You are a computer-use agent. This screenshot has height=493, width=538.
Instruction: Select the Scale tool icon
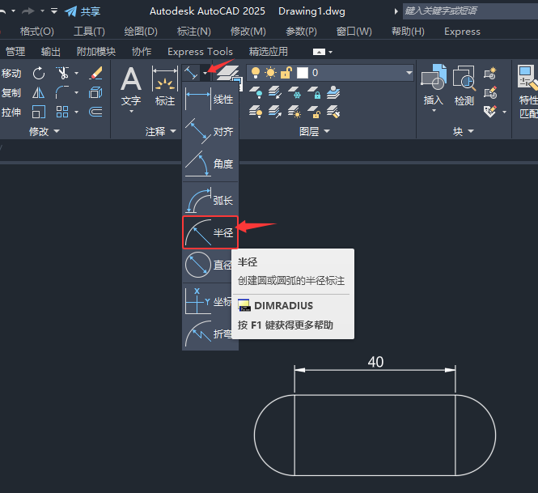coord(39,112)
